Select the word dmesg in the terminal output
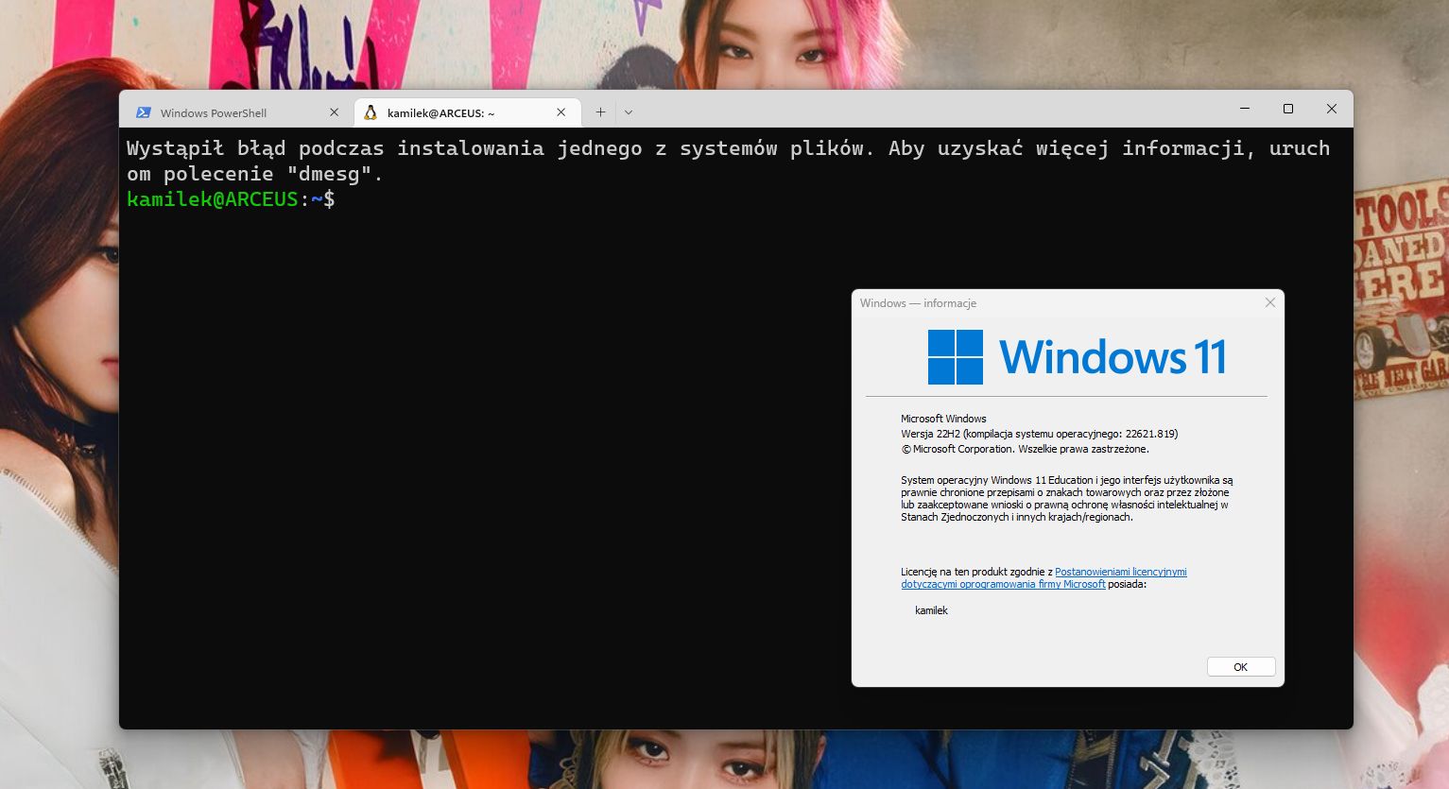Viewport: 1449px width, 789px height. (328, 174)
